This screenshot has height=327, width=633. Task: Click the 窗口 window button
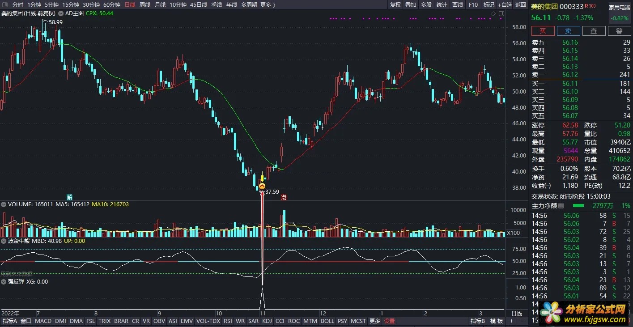point(26,321)
